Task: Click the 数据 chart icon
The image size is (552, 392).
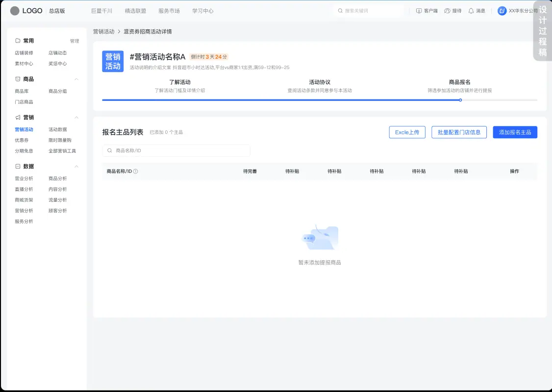Action: pyautogui.click(x=18, y=166)
